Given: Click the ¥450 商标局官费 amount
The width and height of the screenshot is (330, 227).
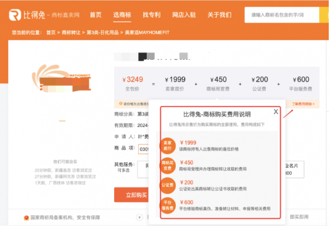Looking at the screenshot, I should (218, 80).
